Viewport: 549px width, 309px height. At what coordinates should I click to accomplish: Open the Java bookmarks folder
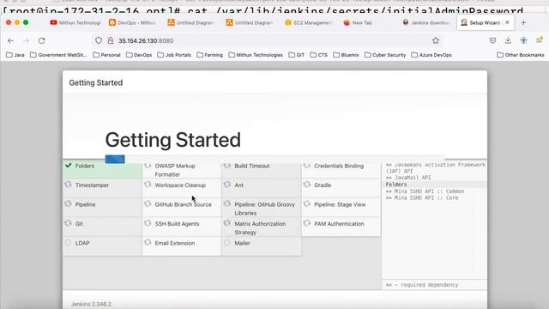click(15, 55)
